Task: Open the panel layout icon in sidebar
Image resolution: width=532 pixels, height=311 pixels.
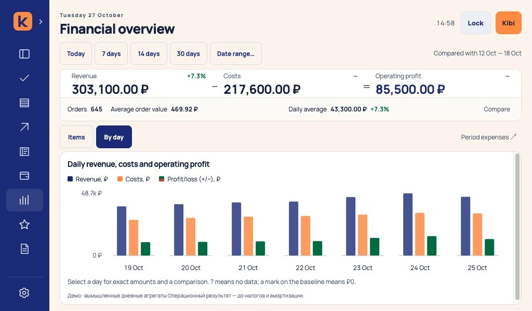Action: [x=24, y=54]
